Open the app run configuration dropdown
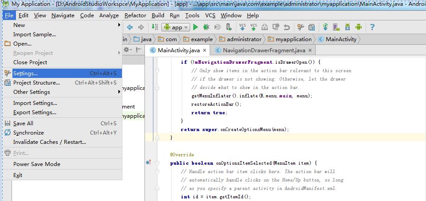Viewport: 426px width, 201px height. [x=176, y=27]
